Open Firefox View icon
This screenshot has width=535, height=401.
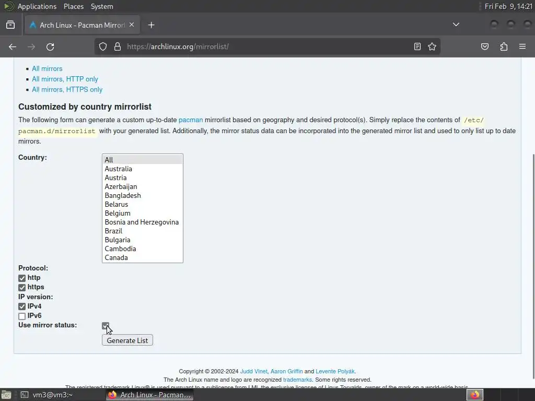(x=10, y=25)
